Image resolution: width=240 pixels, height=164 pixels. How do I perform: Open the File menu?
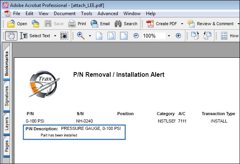coord(17,14)
